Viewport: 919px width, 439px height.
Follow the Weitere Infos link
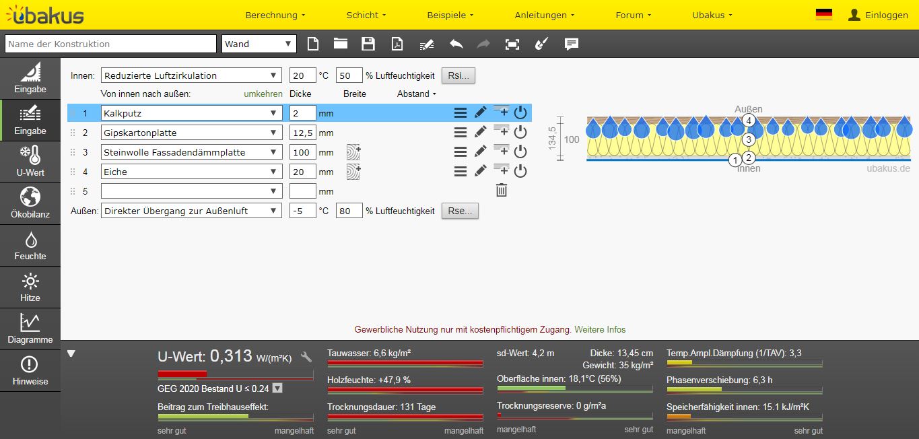pyautogui.click(x=600, y=330)
